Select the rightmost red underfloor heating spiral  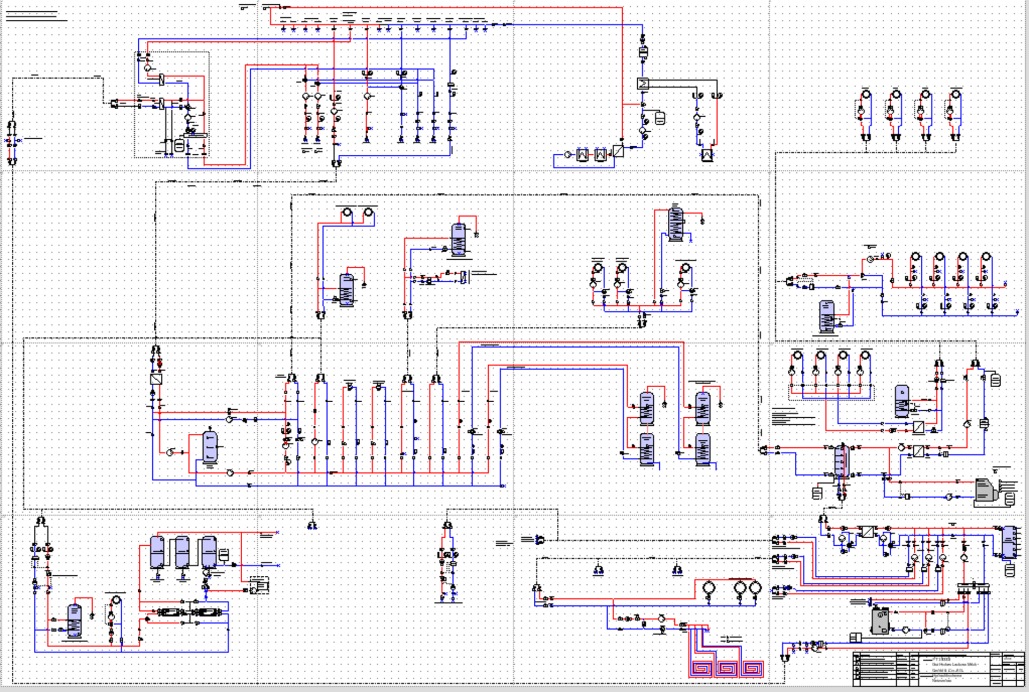[x=753, y=668]
